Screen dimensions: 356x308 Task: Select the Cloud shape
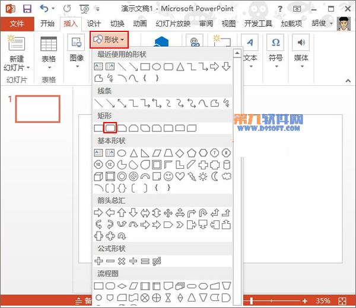(x=227, y=177)
